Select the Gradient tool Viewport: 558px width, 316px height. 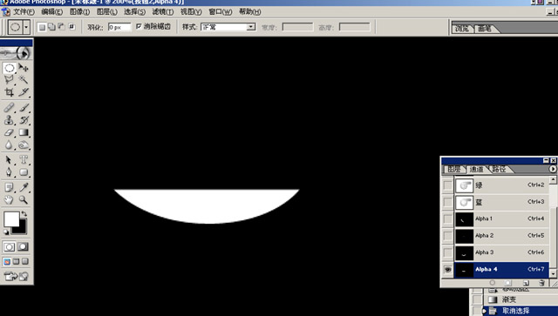(24, 132)
